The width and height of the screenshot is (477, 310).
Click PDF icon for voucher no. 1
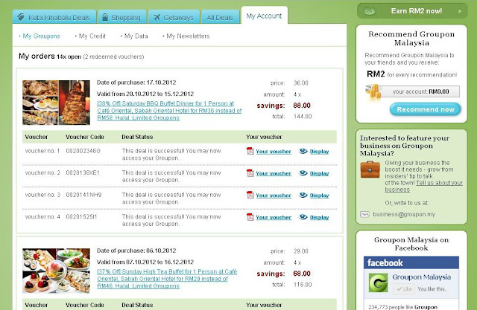250,151
